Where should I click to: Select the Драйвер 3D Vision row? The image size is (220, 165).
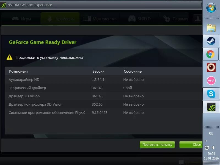[x=104, y=96]
